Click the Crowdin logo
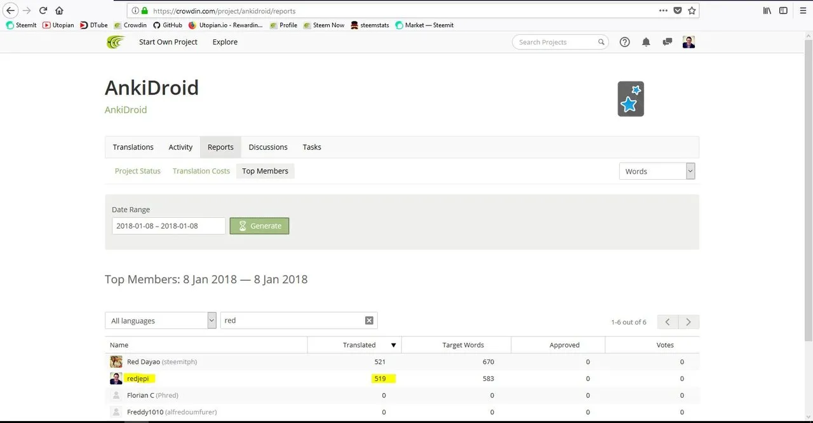The width and height of the screenshot is (813, 423). (x=116, y=42)
